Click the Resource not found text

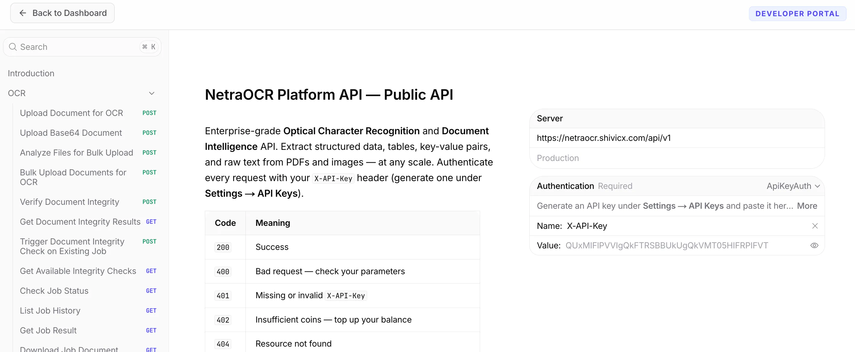294,344
